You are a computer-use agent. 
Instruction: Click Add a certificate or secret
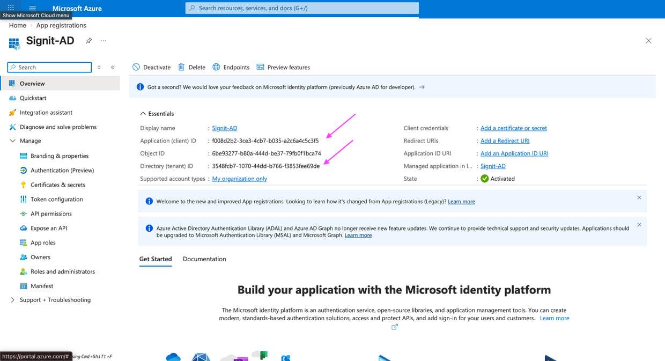click(x=514, y=128)
